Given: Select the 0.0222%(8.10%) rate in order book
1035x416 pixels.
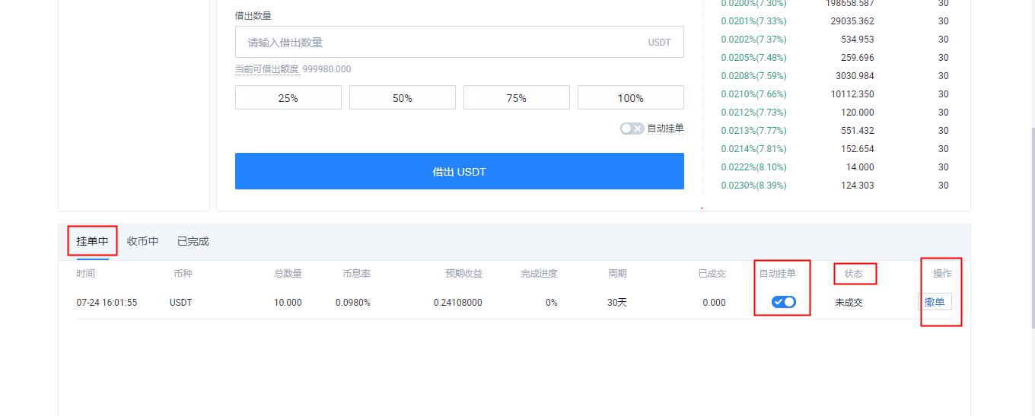Looking at the screenshot, I should pyautogui.click(x=754, y=167).
